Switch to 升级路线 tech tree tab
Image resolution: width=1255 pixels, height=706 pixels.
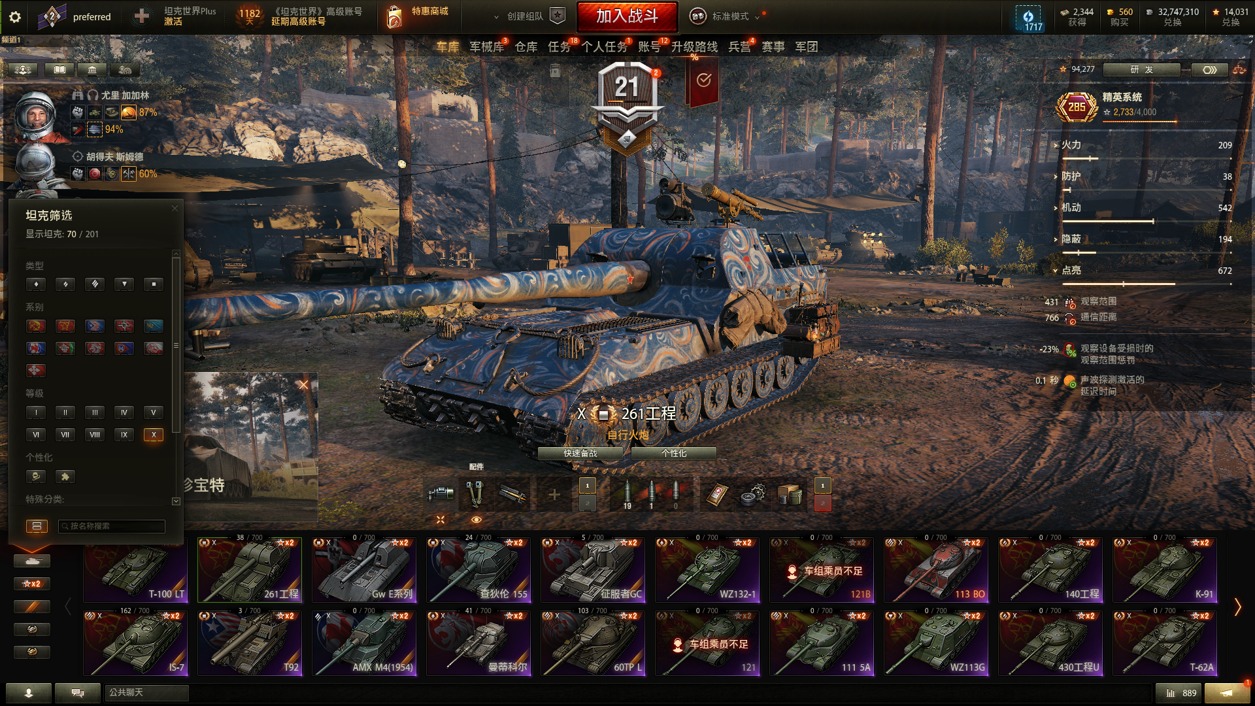coord(694,46)
